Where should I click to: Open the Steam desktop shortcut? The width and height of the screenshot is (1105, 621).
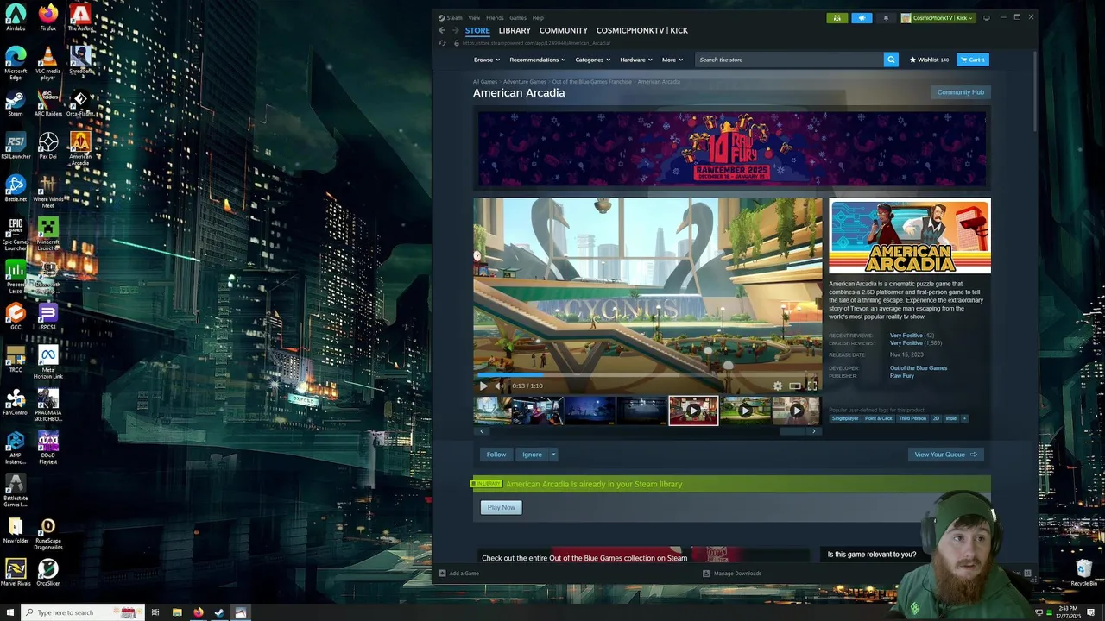(x=16, y=103)
